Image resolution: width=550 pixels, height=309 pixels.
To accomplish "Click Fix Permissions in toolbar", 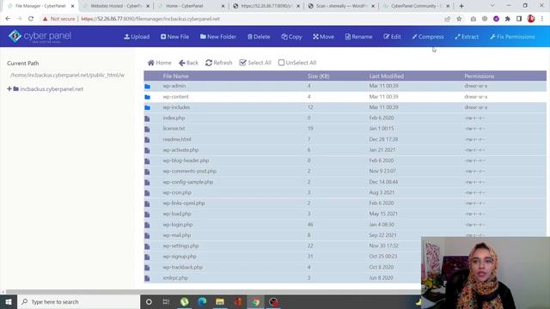I will coord(512,36).
